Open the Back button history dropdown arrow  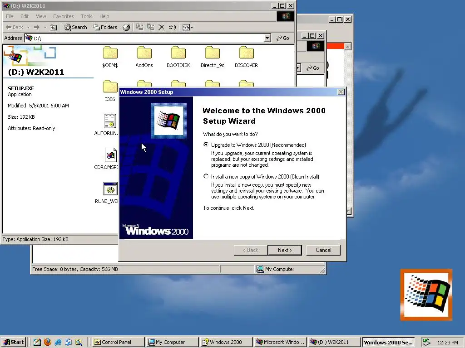(29, 27)
